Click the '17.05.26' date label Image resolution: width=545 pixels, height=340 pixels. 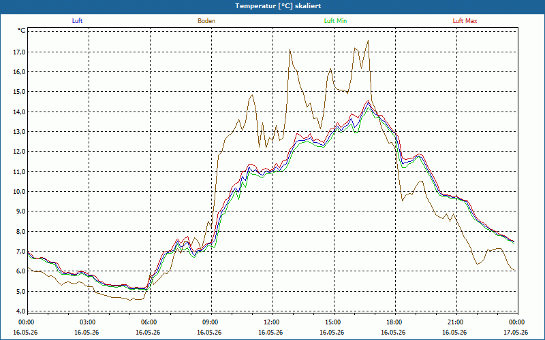(x=516, y=332)
